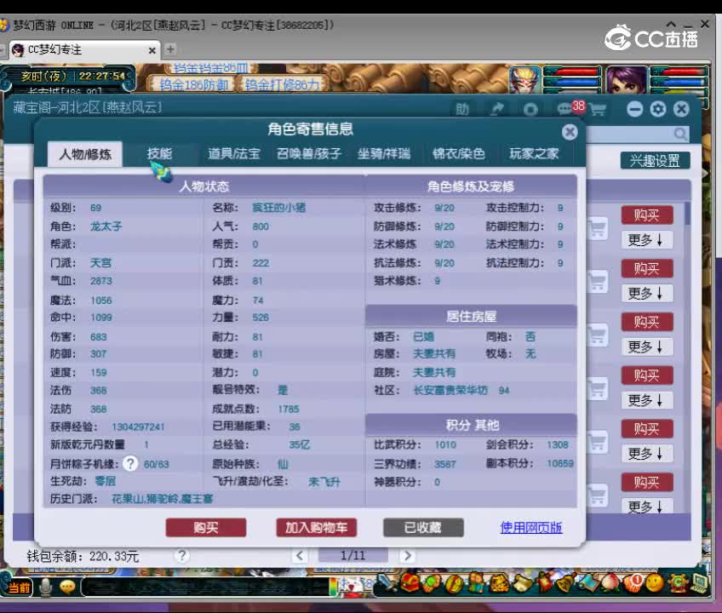Click the round record icon in 藏宝阁 header
The image size is (722, 613).
tap(530, 109)
